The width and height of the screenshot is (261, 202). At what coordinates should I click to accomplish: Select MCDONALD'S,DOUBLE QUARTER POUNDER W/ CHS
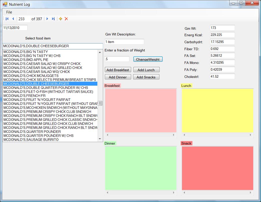click(x=50, y=88)
